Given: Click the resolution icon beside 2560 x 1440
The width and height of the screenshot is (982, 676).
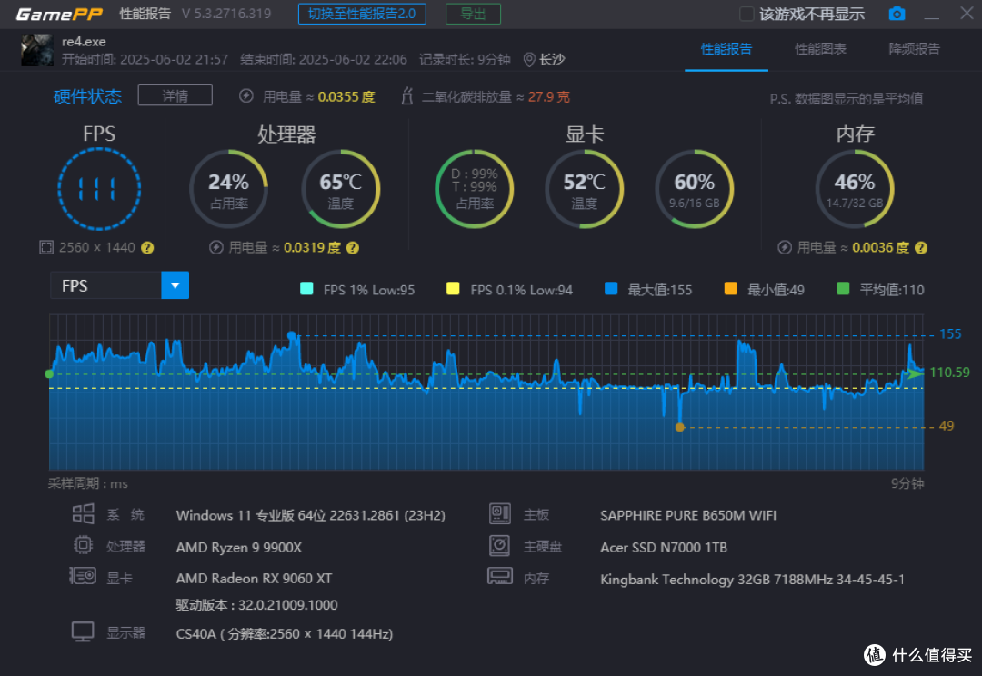Looking at the screenshot, I should tap(46, 247).
